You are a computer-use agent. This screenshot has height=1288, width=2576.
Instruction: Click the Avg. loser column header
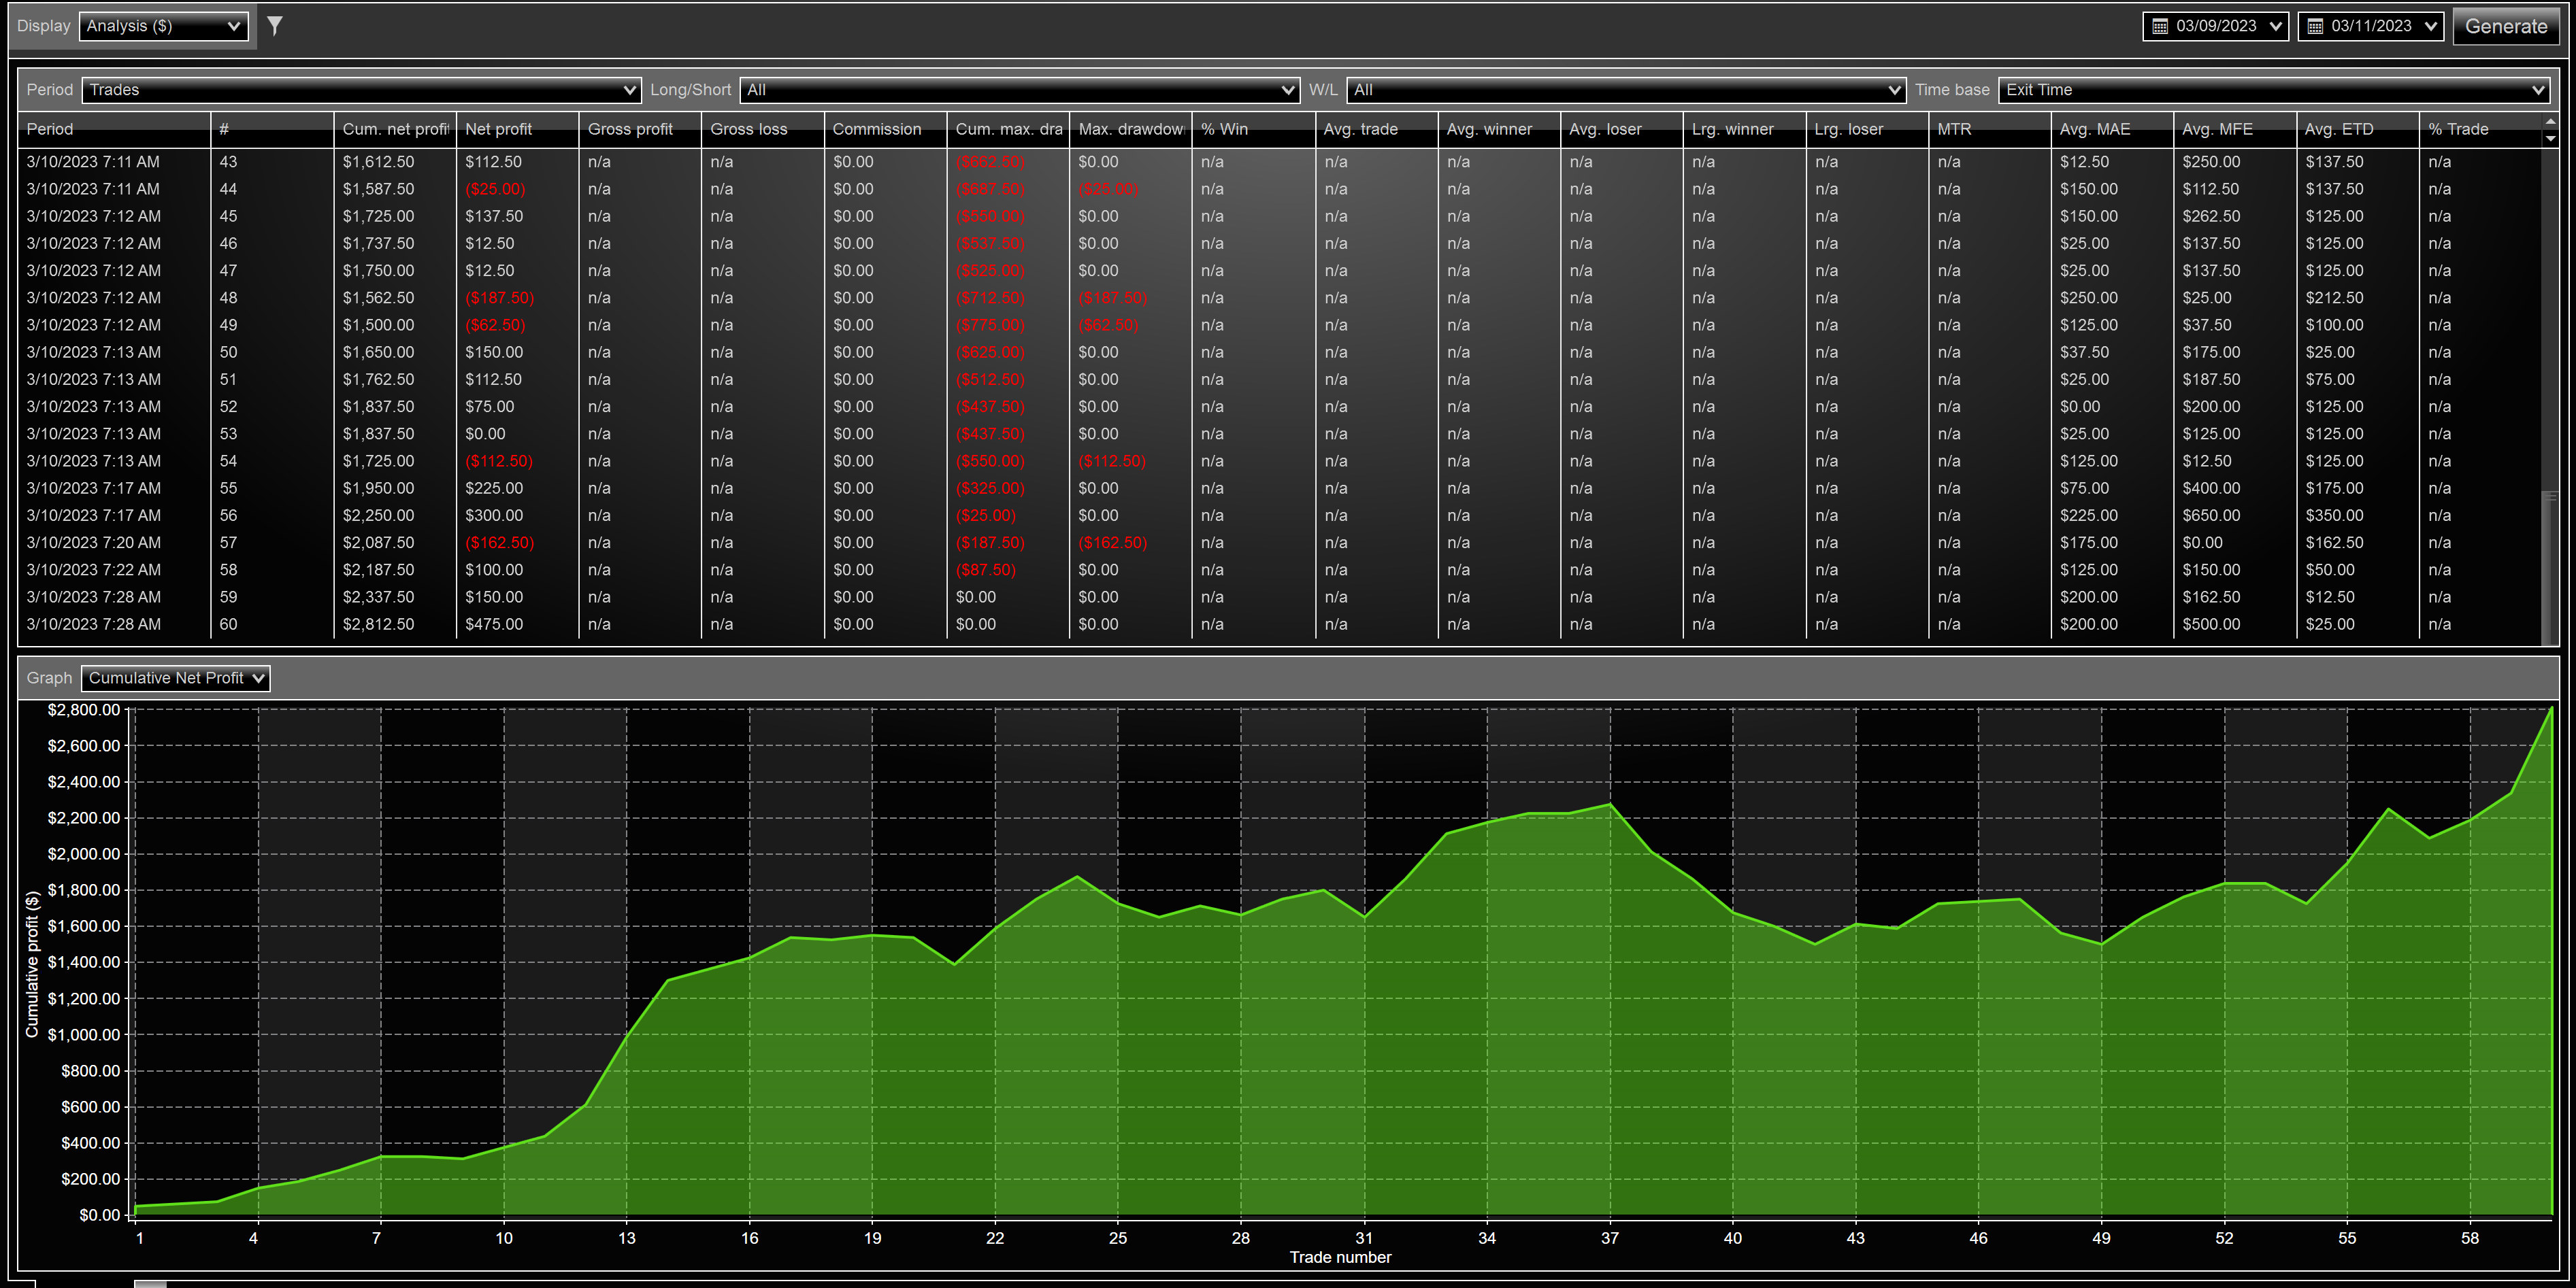1621,129
